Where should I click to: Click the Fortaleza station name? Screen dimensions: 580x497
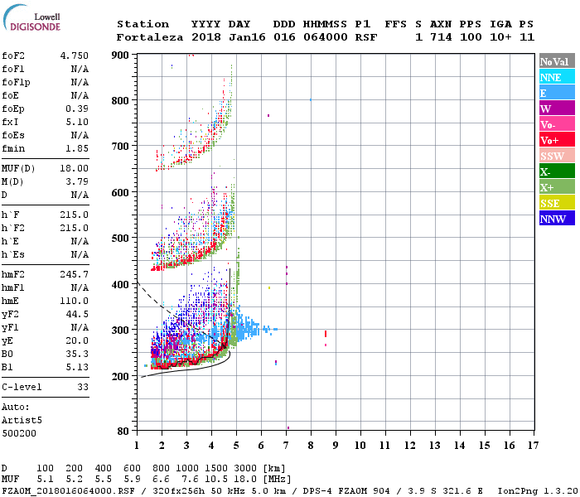(x=150, y=37)
